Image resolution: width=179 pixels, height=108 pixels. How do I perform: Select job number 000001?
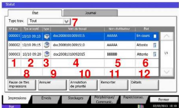(x=14, y=36)
